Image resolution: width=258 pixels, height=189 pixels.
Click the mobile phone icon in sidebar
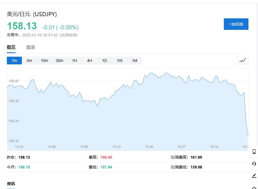[x=254, y=151]
